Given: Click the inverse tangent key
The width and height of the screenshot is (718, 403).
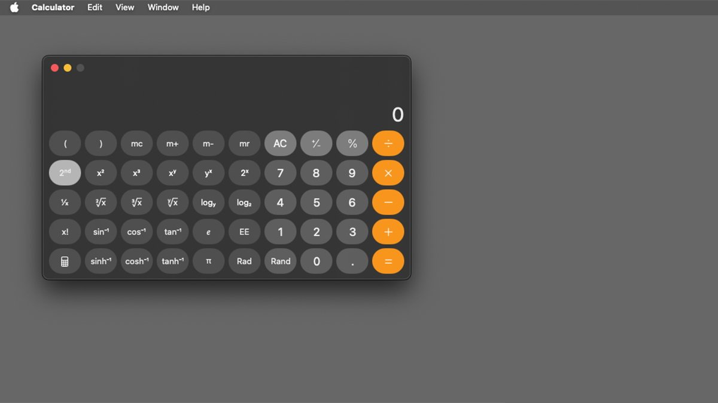Looking at the screenshot, I should point(172,232).
